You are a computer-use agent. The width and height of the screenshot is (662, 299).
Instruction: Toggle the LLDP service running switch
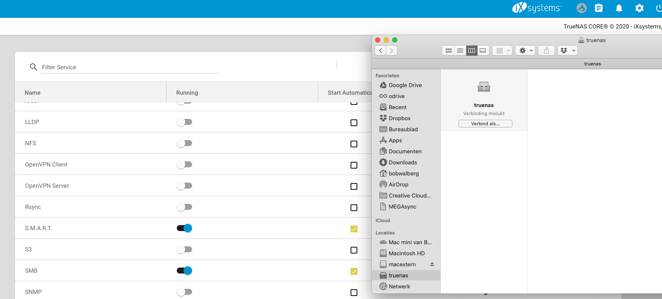pyautogui.click(x=184, y=122)
